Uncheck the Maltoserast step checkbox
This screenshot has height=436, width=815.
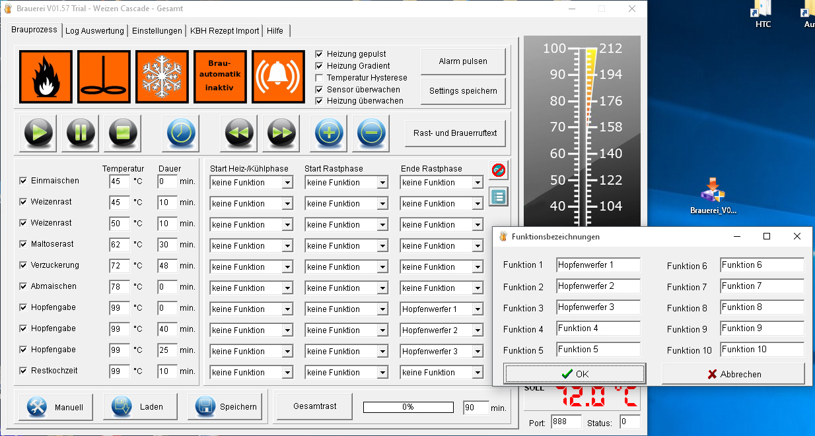(24, 244)
